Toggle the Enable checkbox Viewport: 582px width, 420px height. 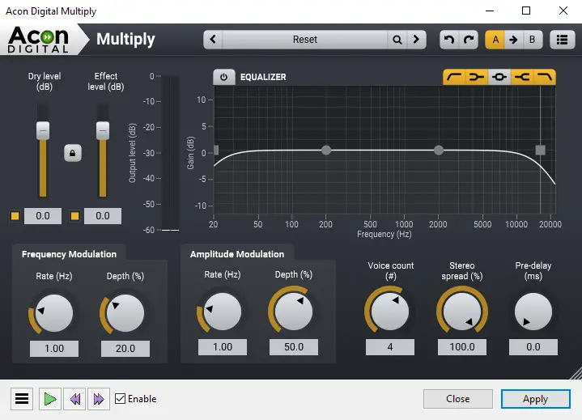pyautogui.click(x=121, y=399)
